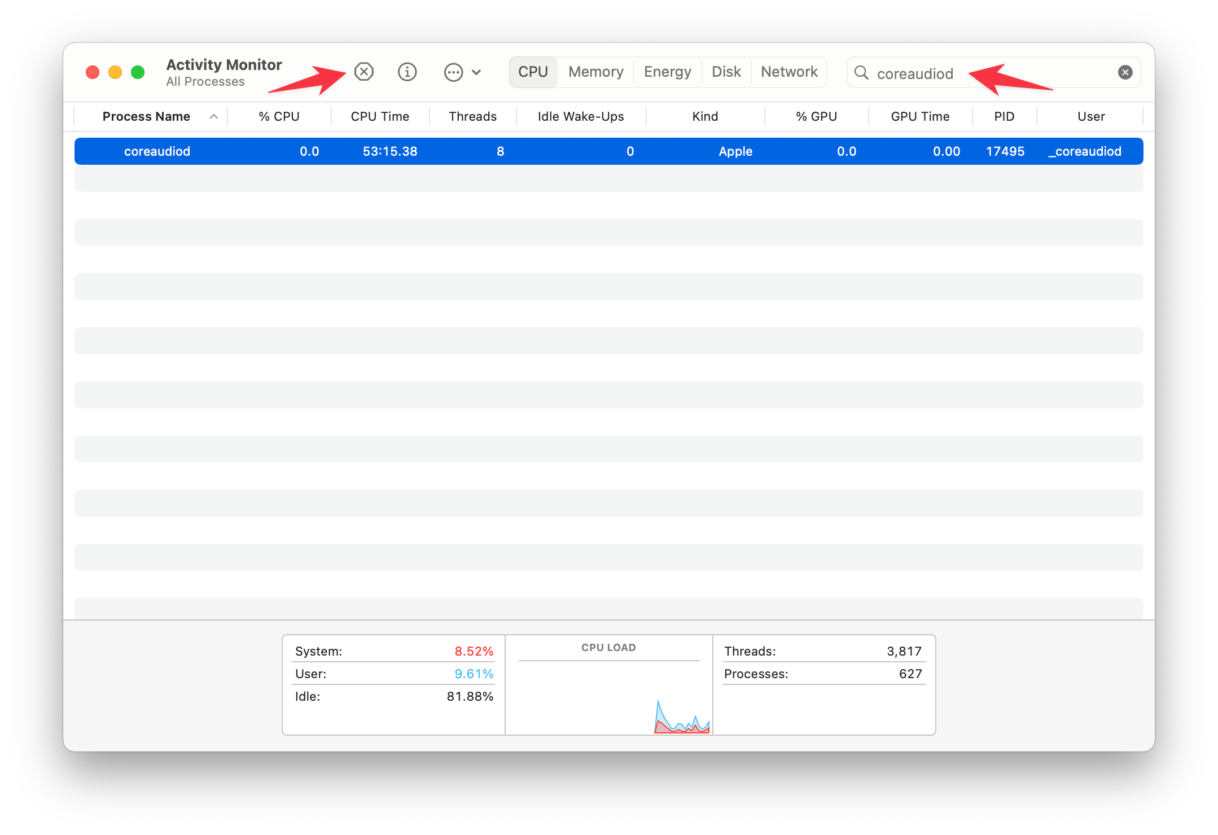Click the magnifying glass search icon
Screen dimensions: 1218x835
coord(860,73)
